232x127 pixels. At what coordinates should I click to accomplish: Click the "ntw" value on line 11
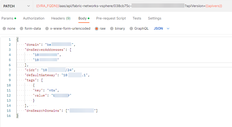click(52, 90)
